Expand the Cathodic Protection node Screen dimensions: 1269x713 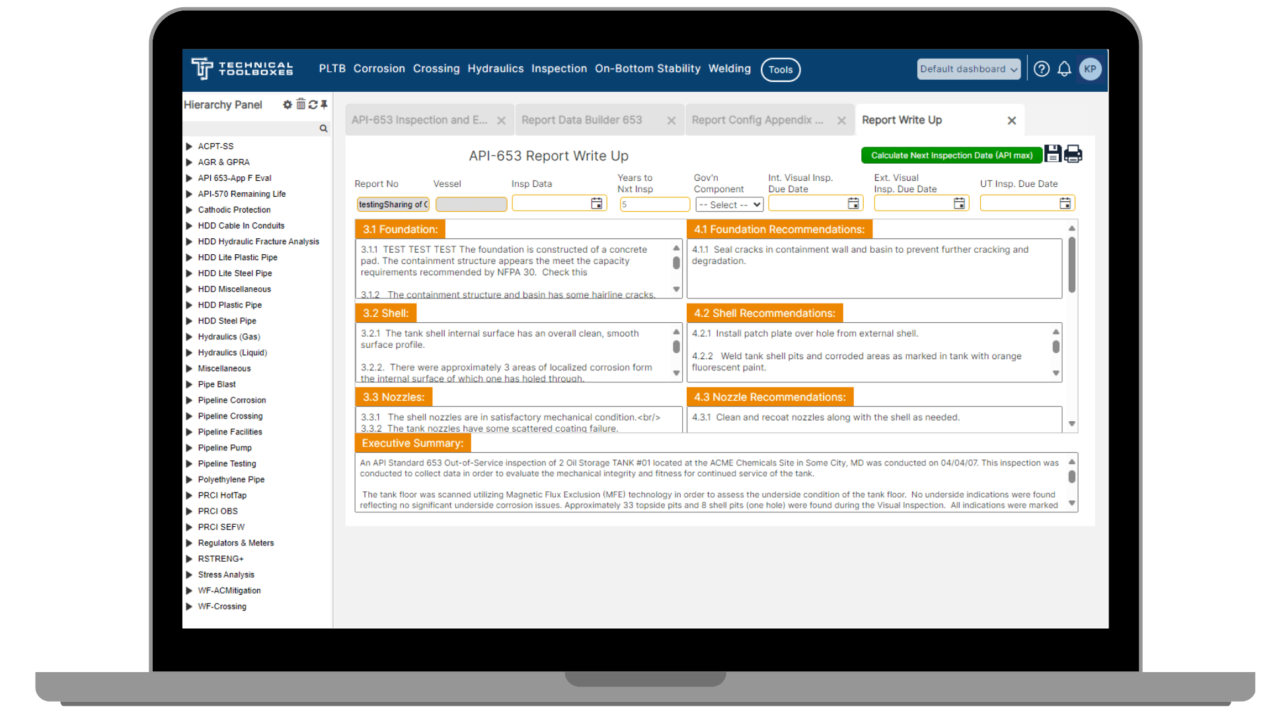pyautogui.click(x=189, y=210)
